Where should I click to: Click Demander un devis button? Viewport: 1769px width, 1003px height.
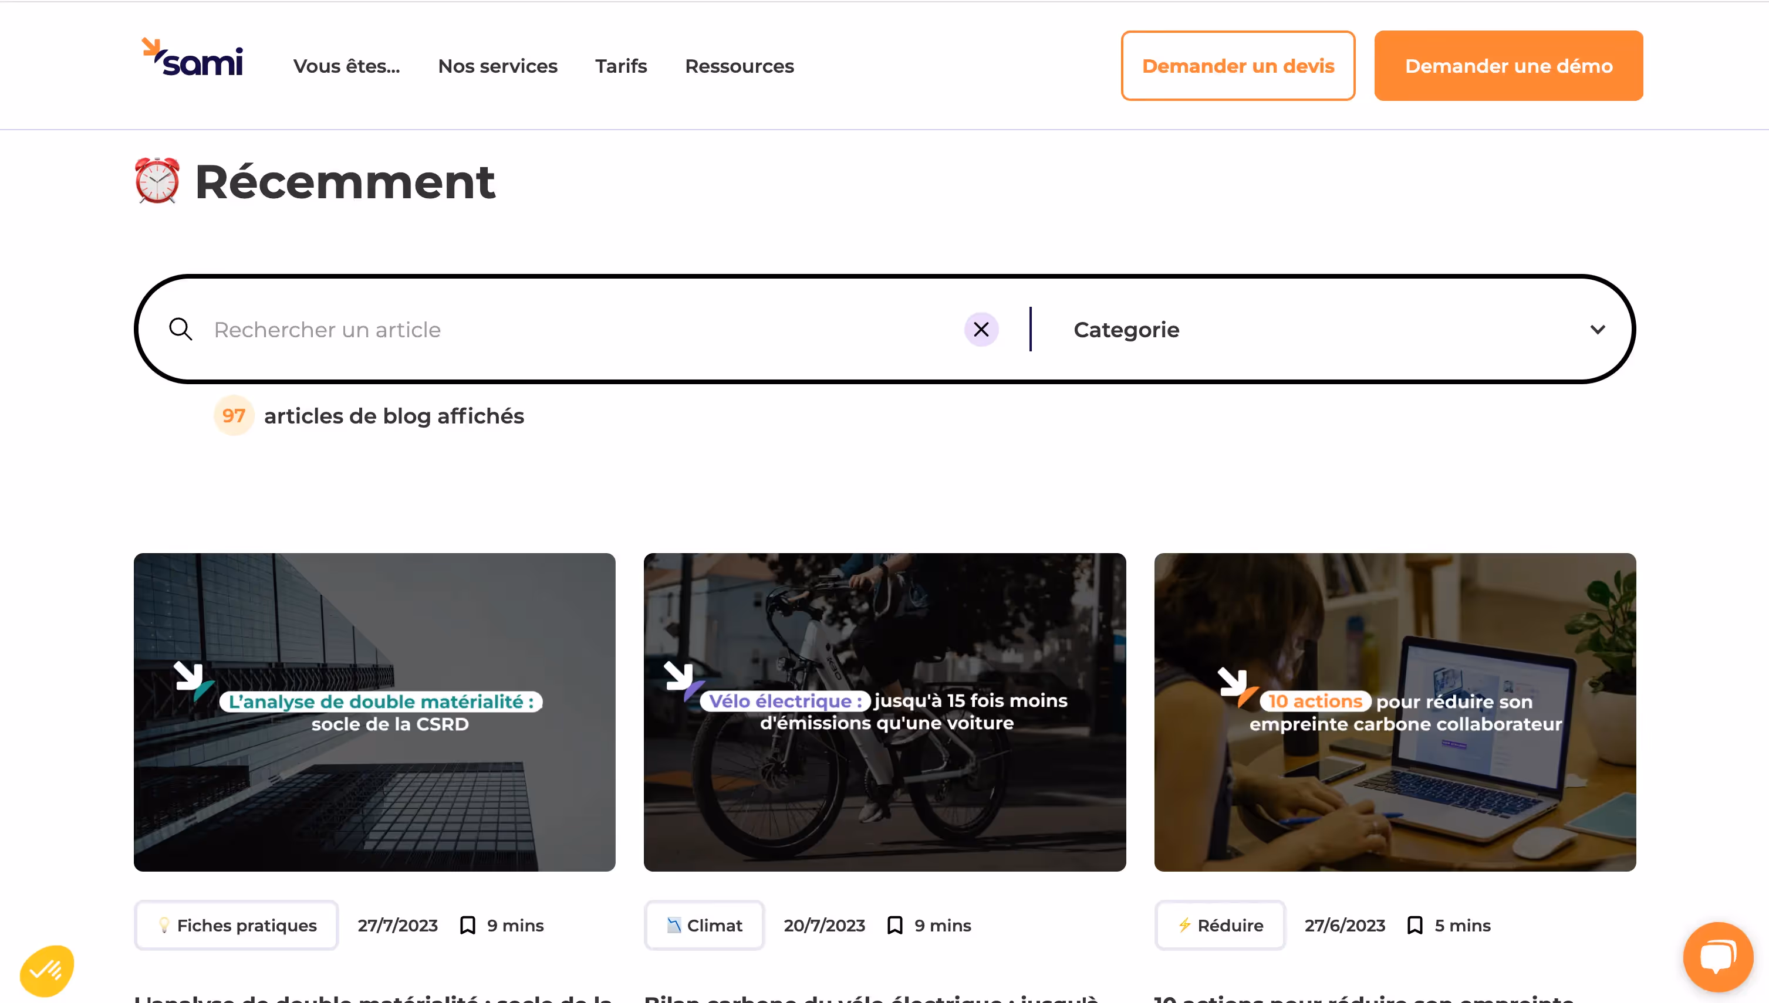[1238, 66]
